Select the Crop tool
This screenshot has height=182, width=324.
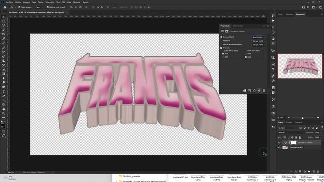[x=4, y=34]
